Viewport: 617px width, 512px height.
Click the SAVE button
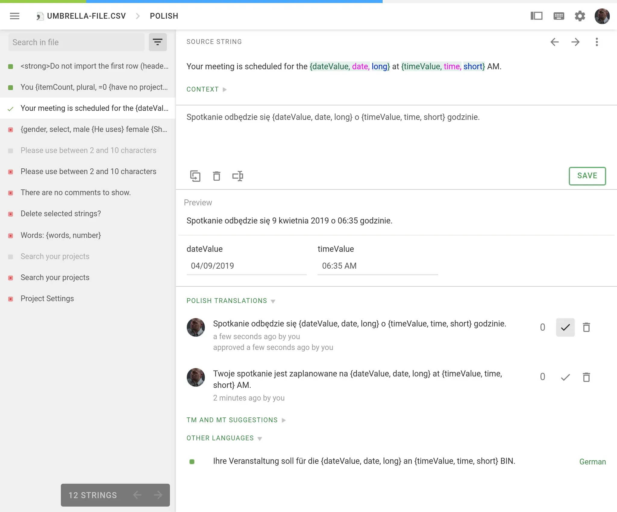coord(587,176)
